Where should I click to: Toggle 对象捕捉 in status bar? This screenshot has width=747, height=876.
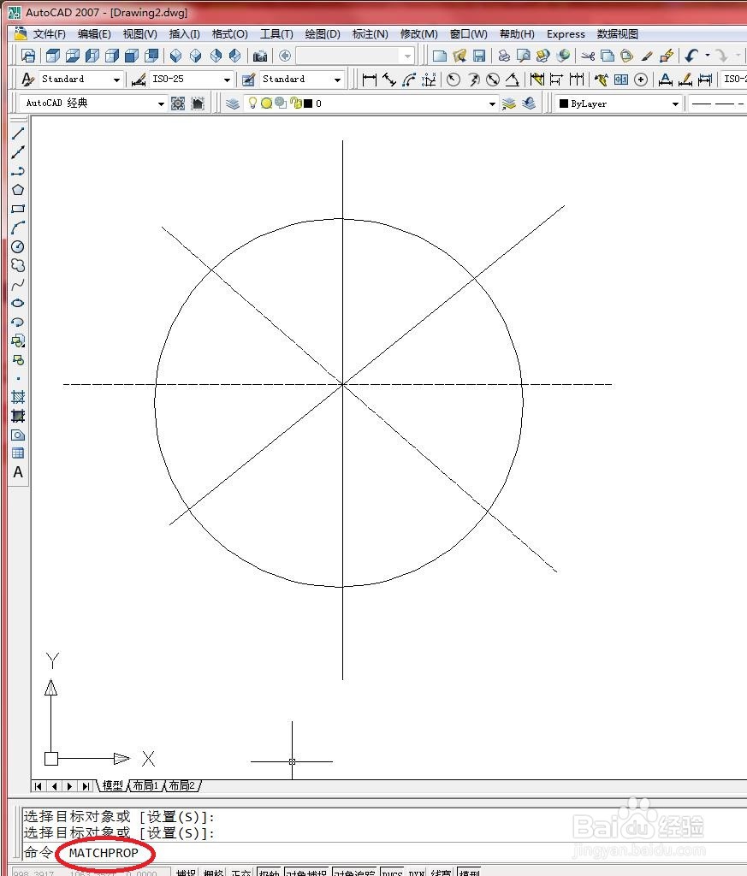click(306, 872)
